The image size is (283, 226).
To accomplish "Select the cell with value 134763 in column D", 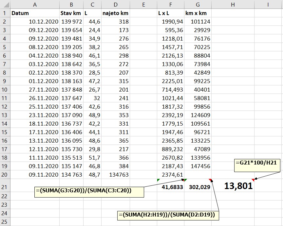I will pos(115,175).
